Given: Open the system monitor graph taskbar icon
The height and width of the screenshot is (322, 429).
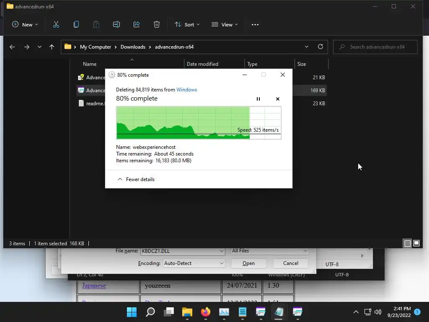Looking at the screenshot, I should (x=224, y=312).
